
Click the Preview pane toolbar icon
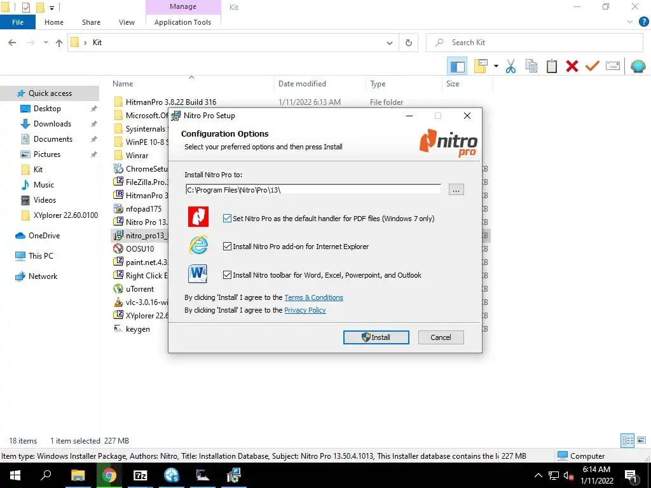(457, 66)
